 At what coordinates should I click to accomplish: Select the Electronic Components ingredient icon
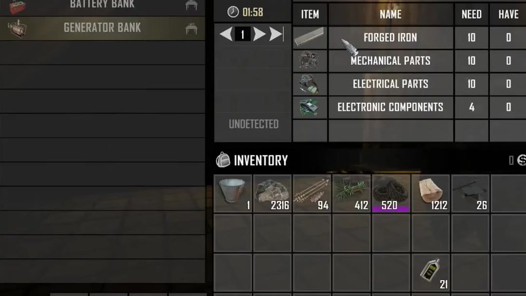pyautogui.click(x=310, y=107)
